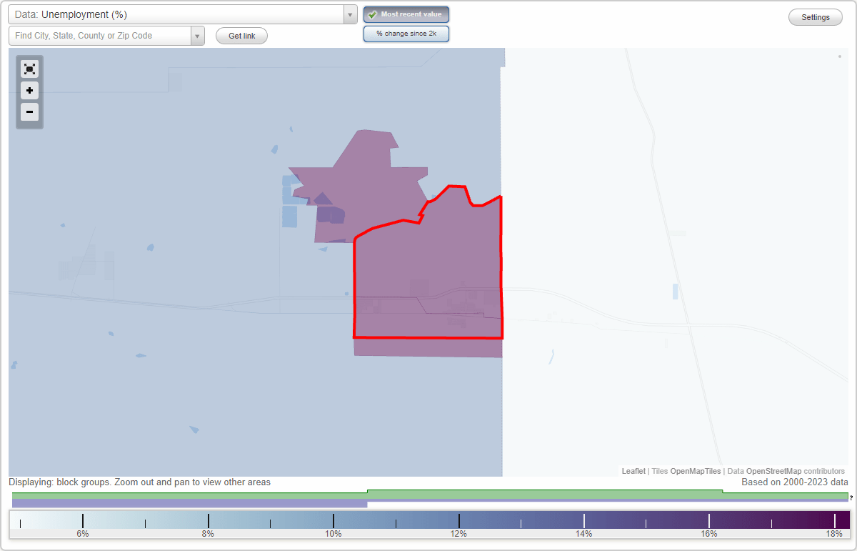Click the 12% mark on the color scale
Viewport: 857px width, 551px height.
458,519
